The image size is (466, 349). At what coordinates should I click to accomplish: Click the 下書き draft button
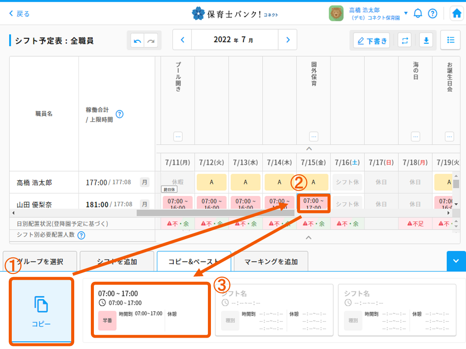(x=372, y=41)
